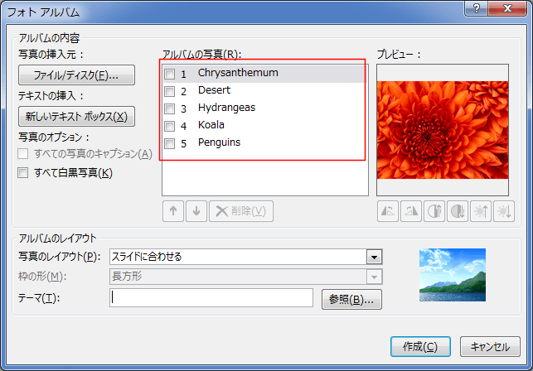The image size is (533, 371).
Task: Open the 写真のレイアウト dropdown
Action: click(x=374, y=257)
